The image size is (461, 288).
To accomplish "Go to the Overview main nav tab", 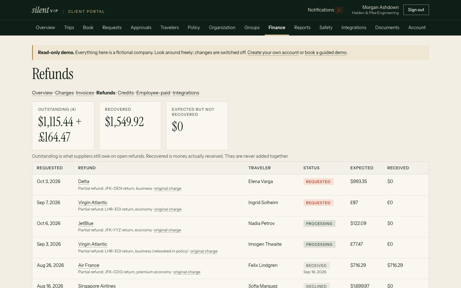I will pos(45,28).
